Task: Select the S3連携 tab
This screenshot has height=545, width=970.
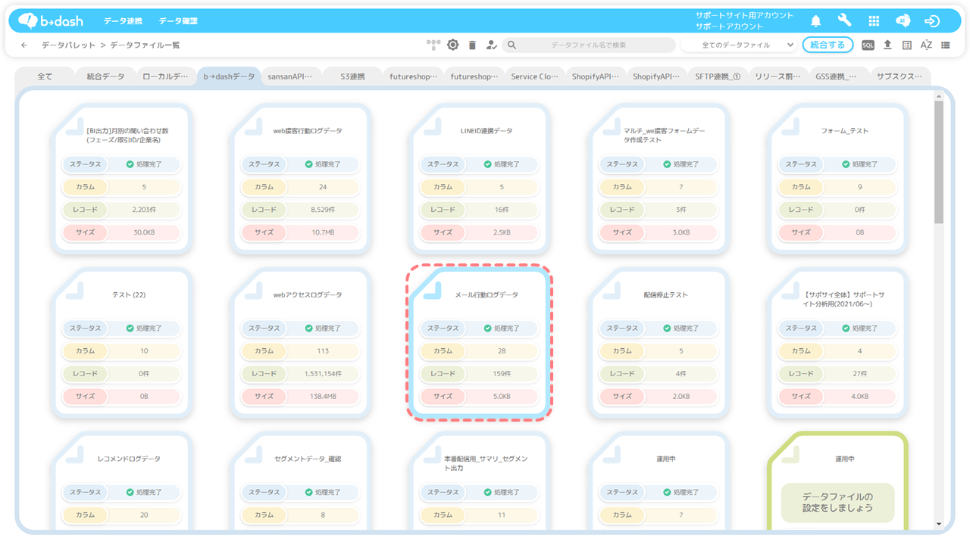Action: pyautogui.click(x=352, y=76)
